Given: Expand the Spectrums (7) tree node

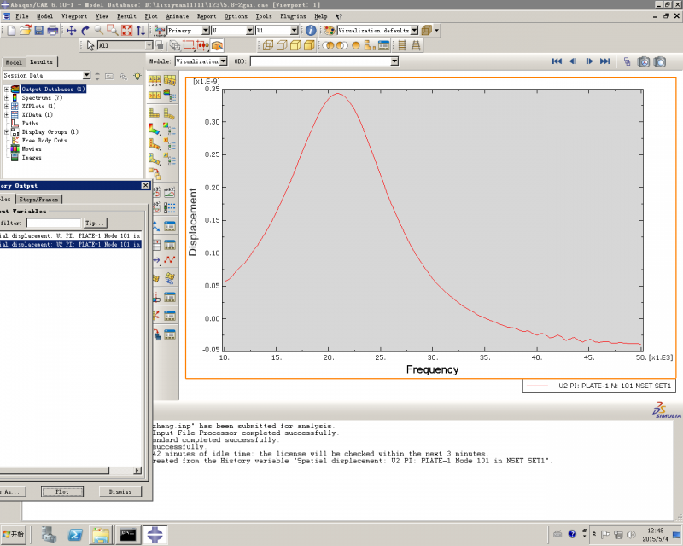Looking at the screenshot, I should pos(7,98).
